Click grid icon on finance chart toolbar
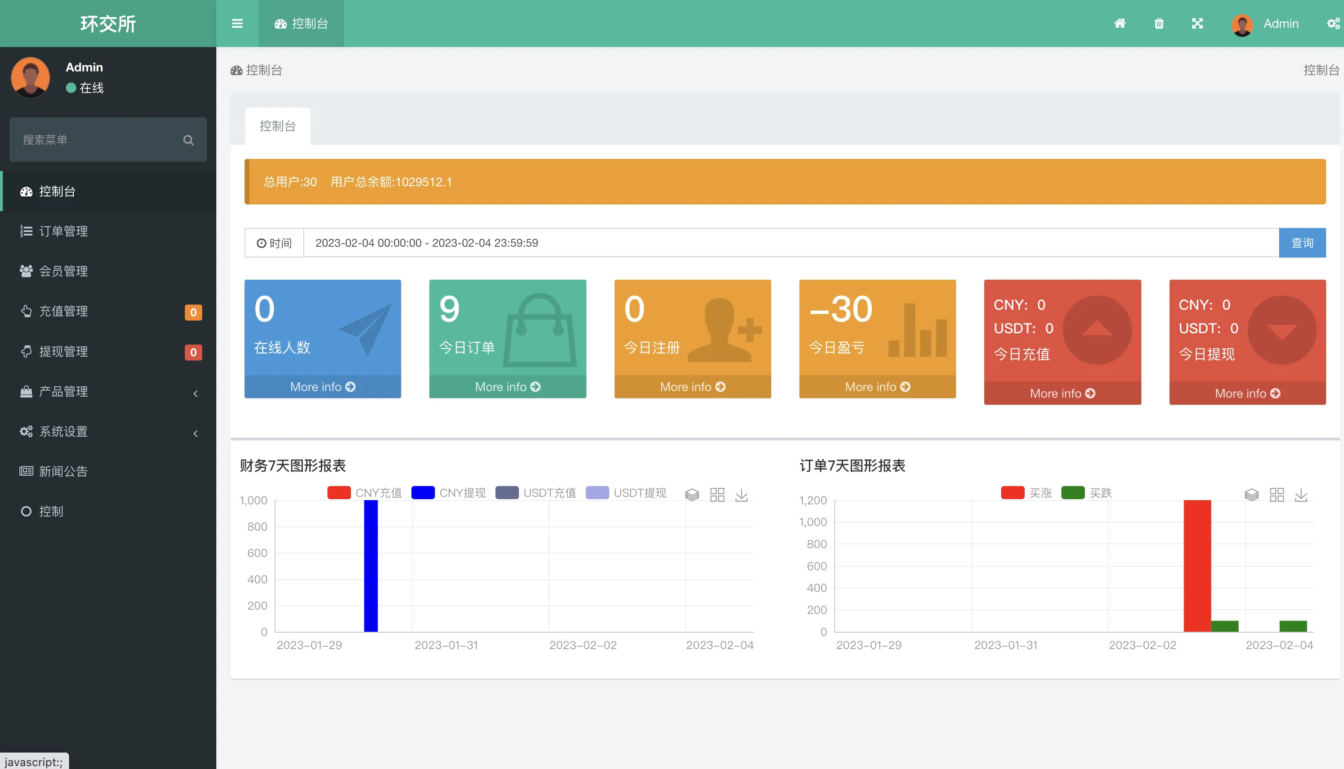The height and width of the screenshot is (769, 1344). 717,494
